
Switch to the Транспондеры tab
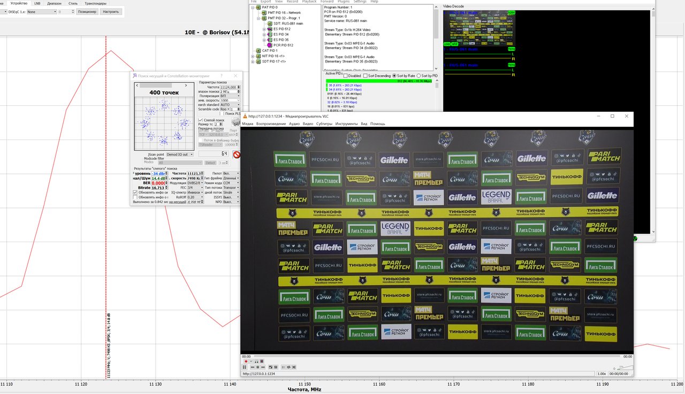point(95,3)
